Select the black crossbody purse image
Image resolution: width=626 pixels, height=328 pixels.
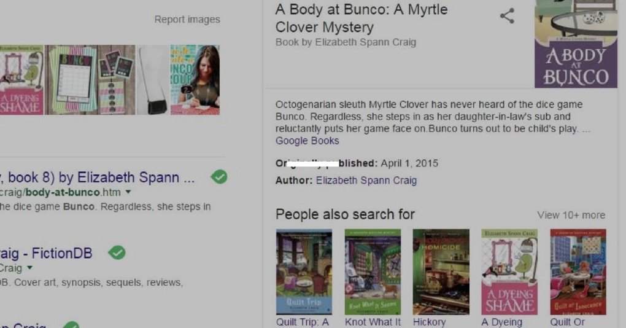pyautogui.click(x=153, y=80)
